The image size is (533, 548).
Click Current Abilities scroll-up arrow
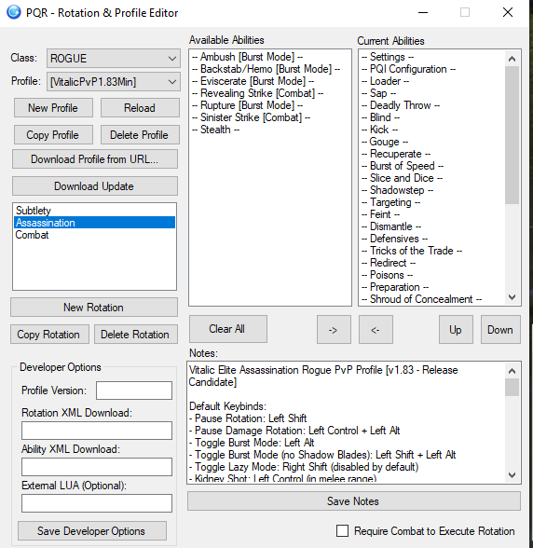(x=512, y=59)
